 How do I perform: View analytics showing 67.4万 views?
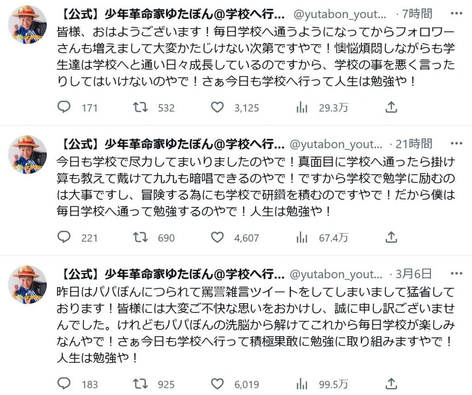302,237
